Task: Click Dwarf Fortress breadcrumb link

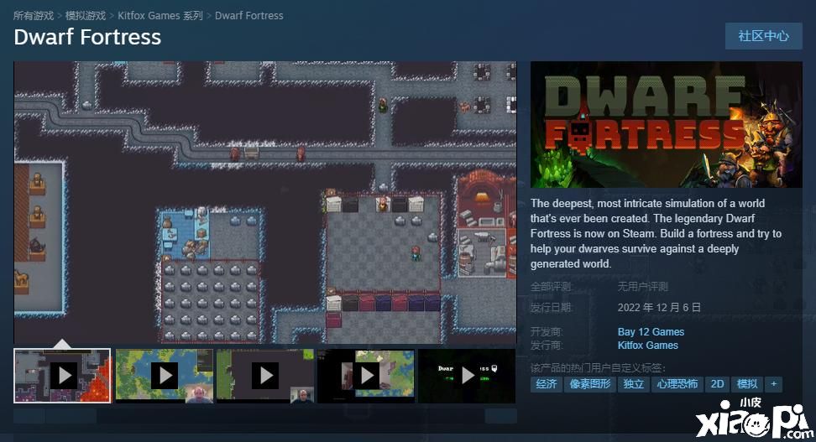Action: point(248,16)
